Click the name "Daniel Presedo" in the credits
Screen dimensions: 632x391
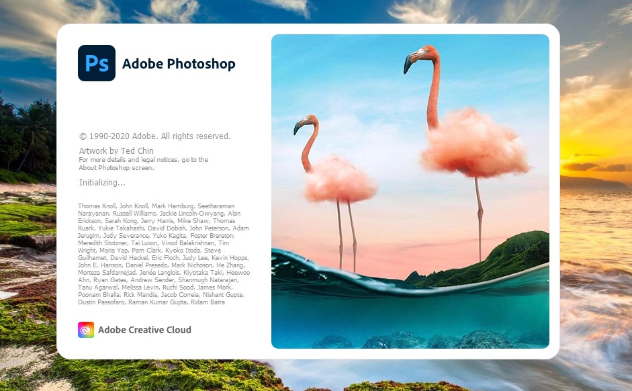click(146, 265)
